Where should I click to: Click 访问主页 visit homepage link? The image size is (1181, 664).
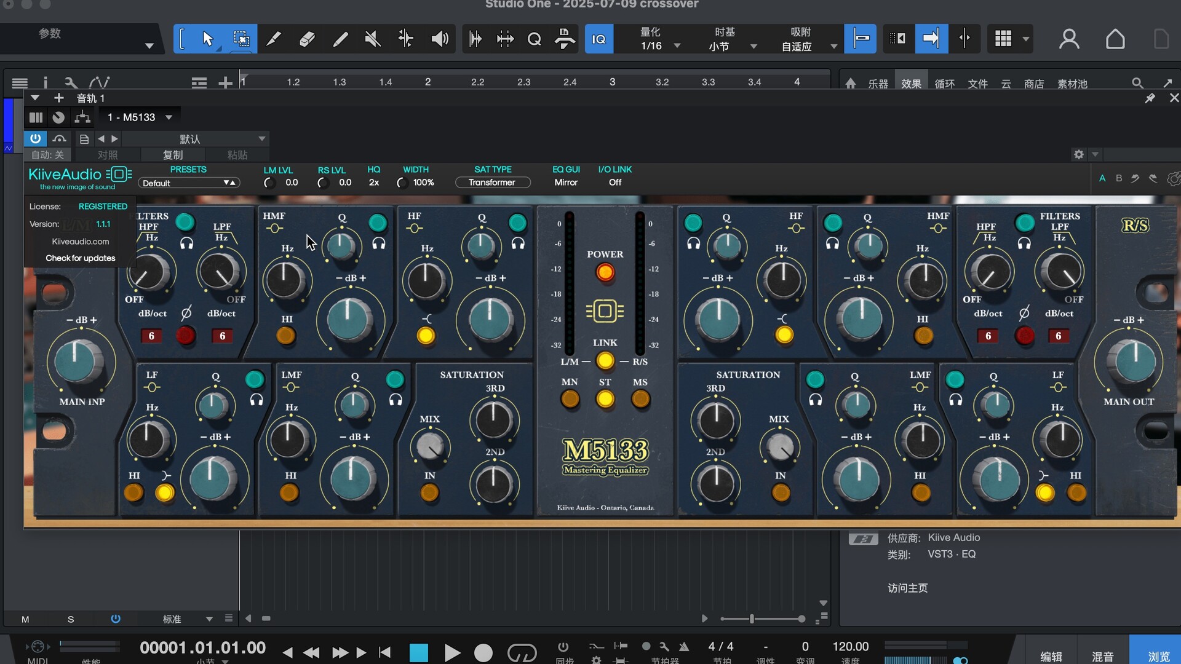(x=907, y=588)
